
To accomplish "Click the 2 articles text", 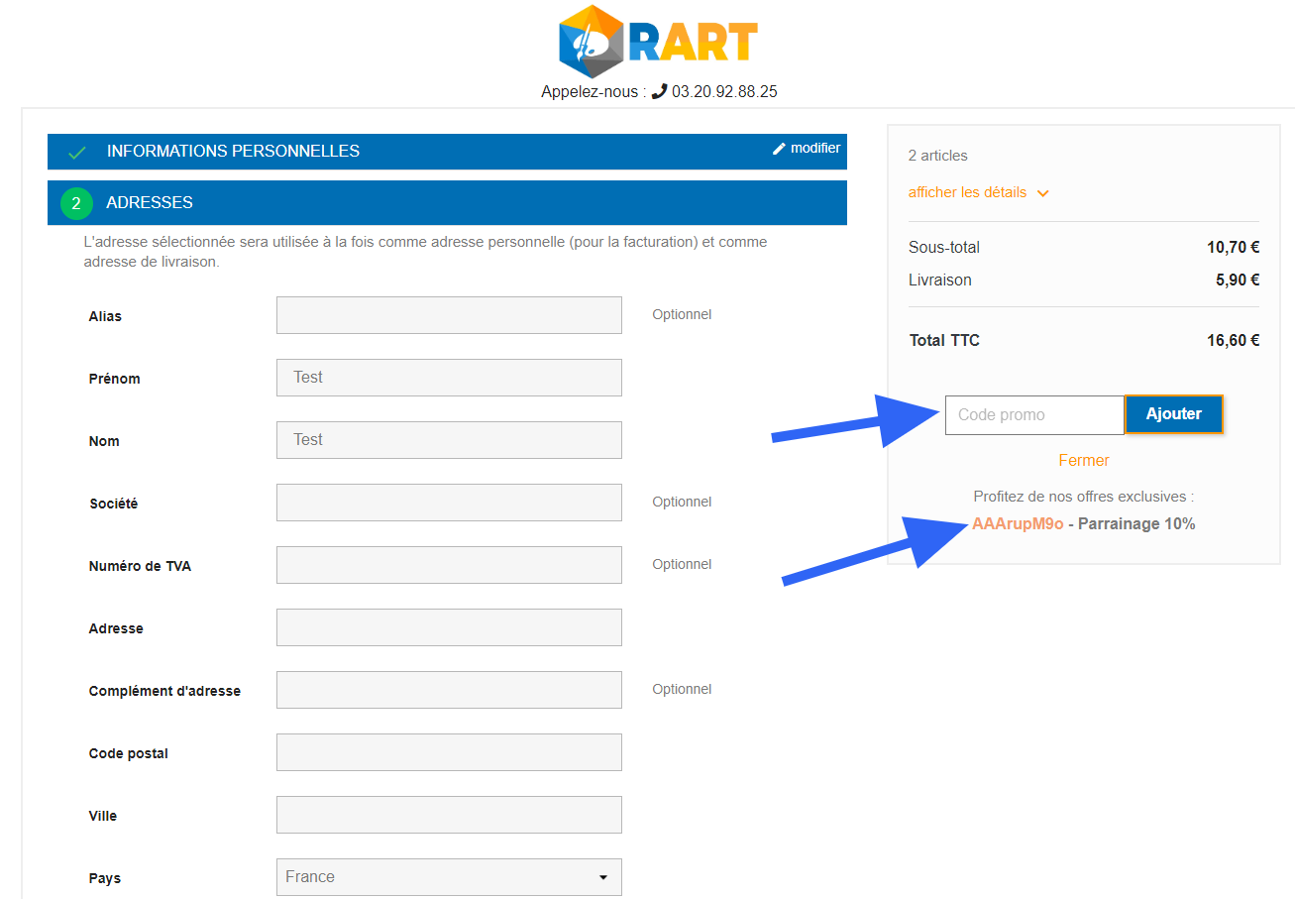I will pyautogui.click(x=938, y=156).
